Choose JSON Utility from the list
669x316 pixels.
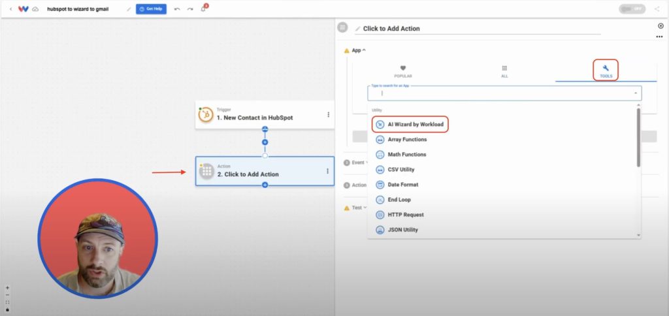point(502,230)
